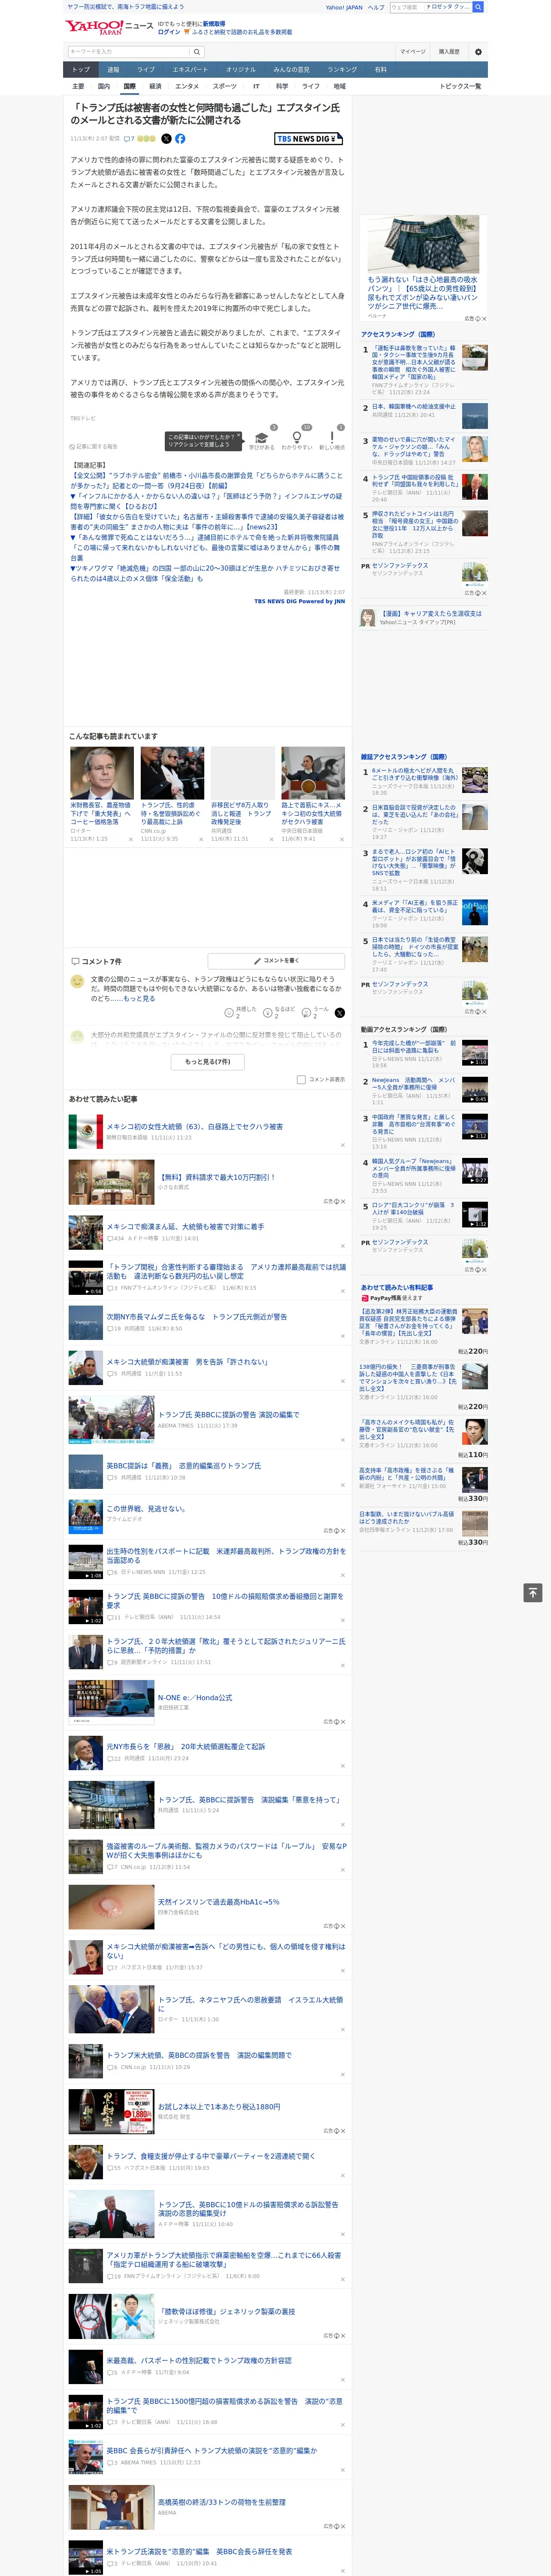The image size is (551, 2576).
Task: Select the 国内 category
Action: (x=104, y=86)
